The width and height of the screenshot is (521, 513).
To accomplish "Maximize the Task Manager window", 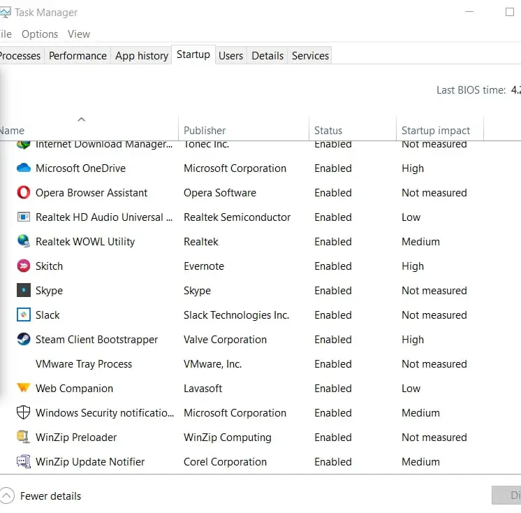I will click(510, 12).
